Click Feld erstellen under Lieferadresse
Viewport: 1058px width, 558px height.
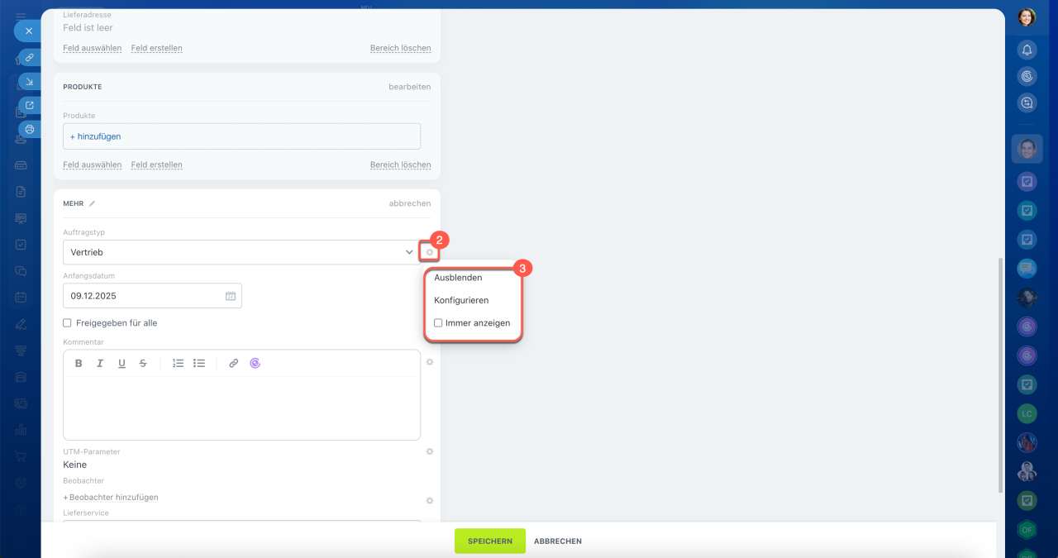click(156, 48)
